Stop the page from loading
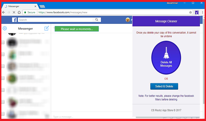 [x=14, y=12]
